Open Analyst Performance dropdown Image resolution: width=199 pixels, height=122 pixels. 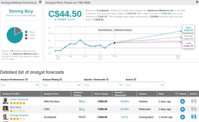pyautogui.click(x=20, y=85)
